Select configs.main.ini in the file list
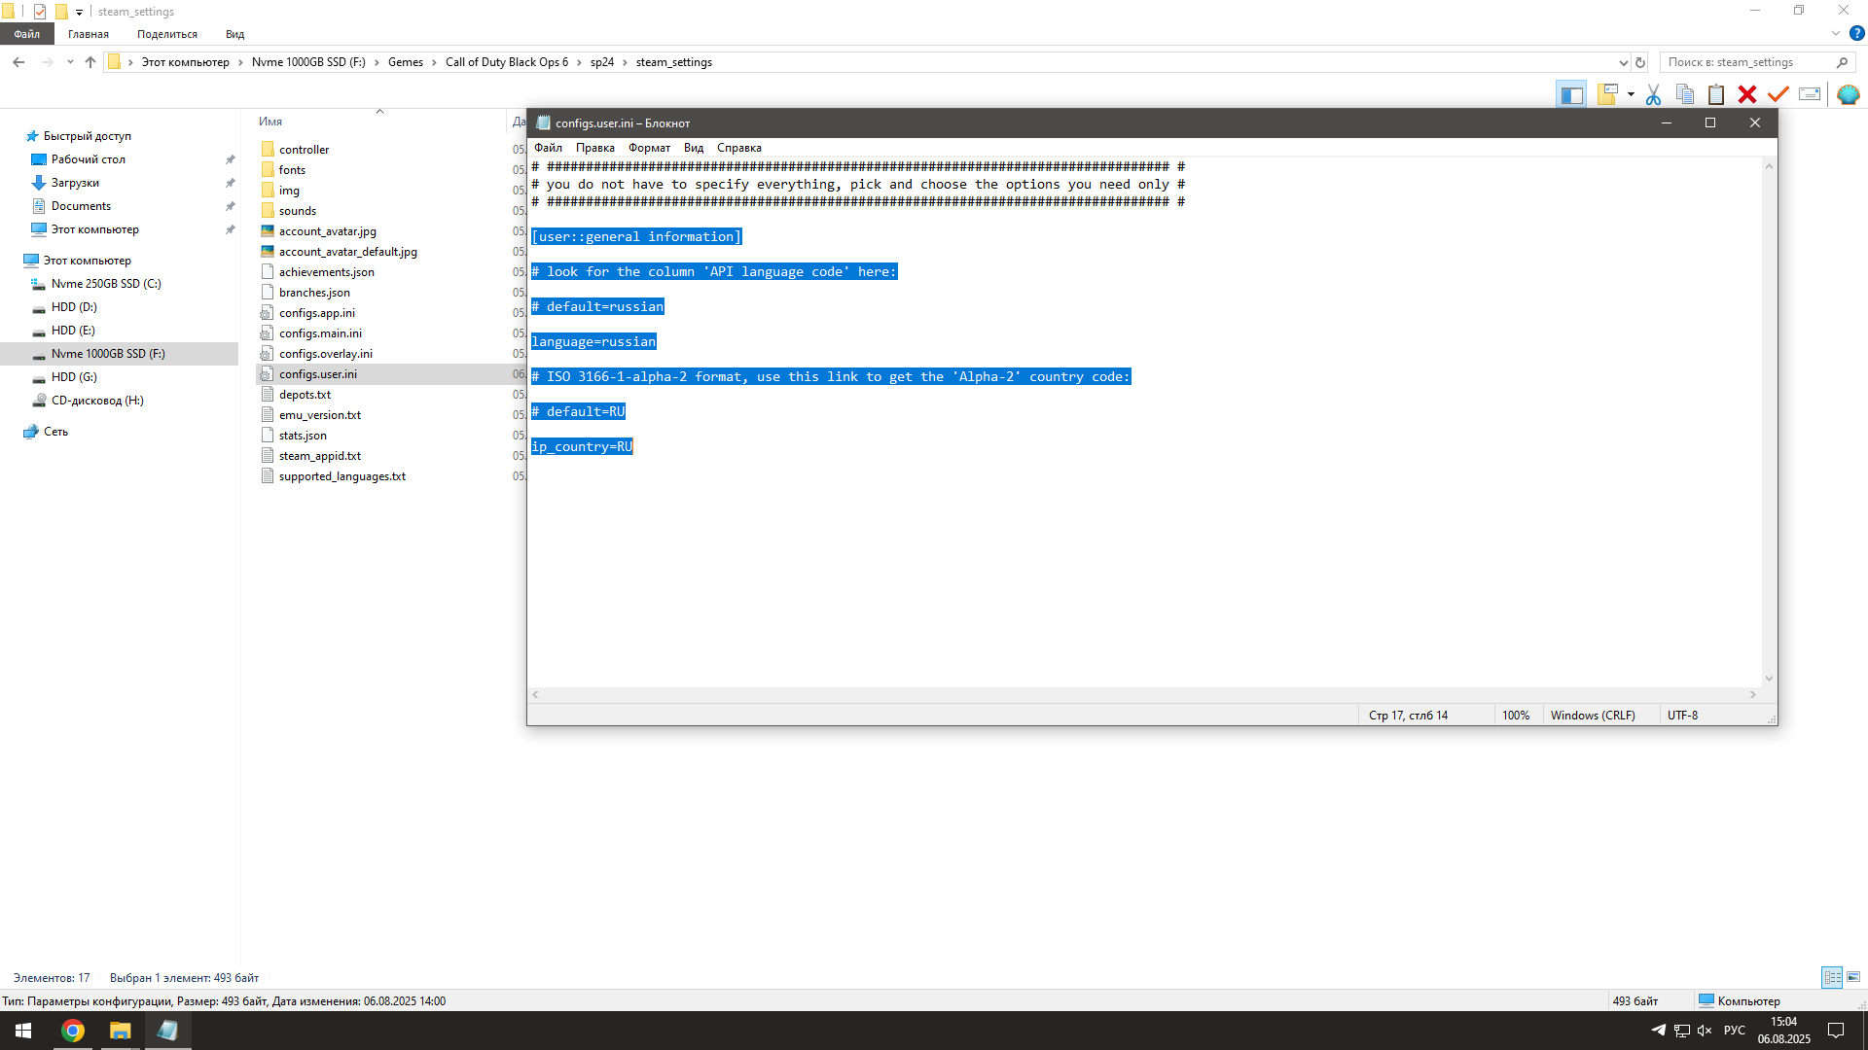1868x1050 pixels. click(320, 333)
